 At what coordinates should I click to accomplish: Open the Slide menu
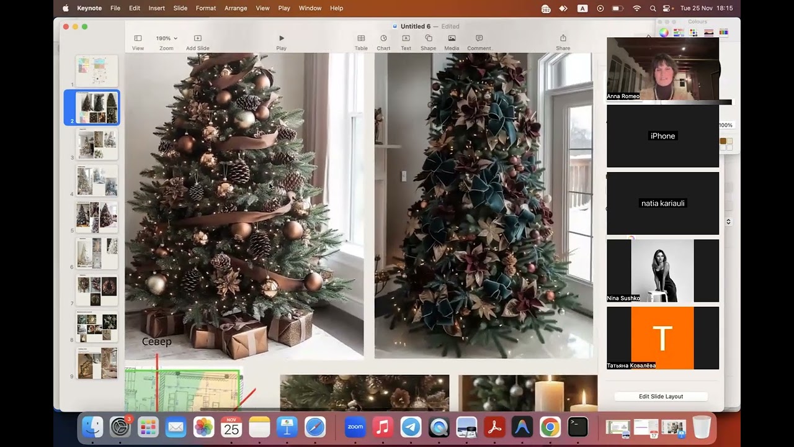tap(181, 8)
